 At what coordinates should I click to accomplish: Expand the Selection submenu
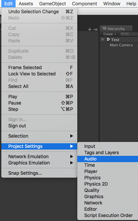(39, 136)
